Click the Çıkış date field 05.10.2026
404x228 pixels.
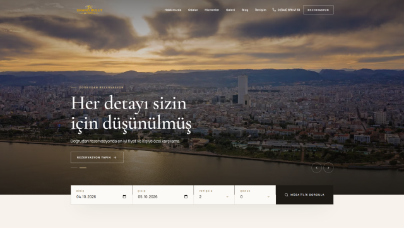[163, 196]
